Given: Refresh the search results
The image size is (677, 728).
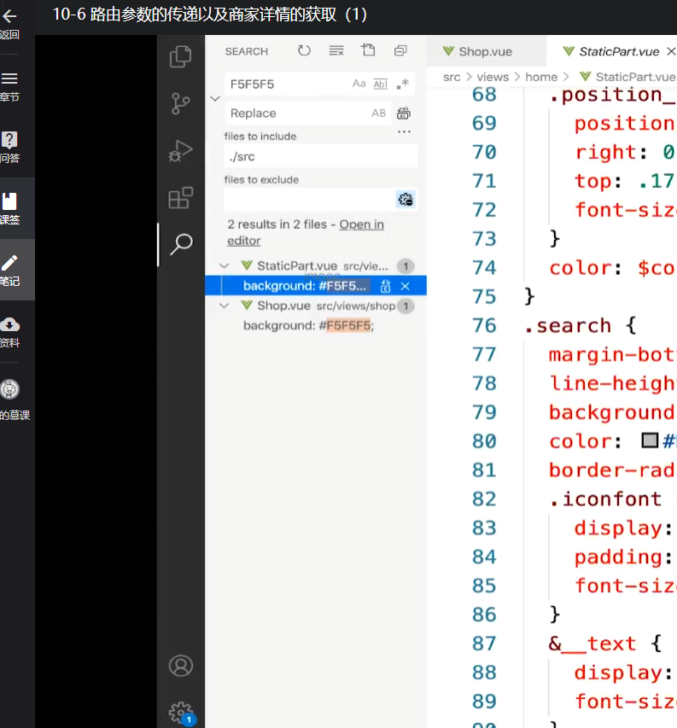Looking at the screenshot, I should [x=304, y=50].
